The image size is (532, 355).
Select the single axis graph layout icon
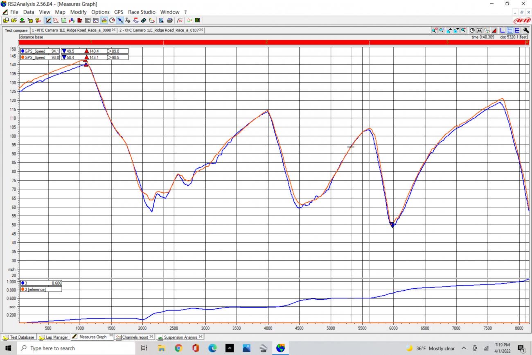[502, 30]
